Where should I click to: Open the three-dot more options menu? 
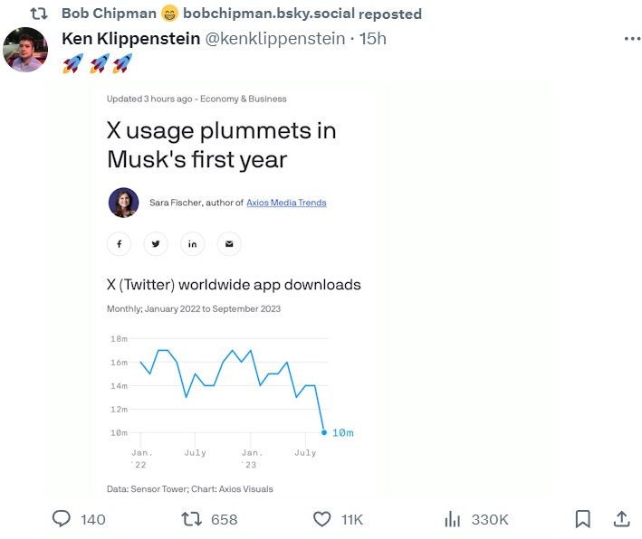632,39
